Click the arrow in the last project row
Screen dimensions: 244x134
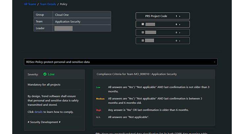coord(180,41)
